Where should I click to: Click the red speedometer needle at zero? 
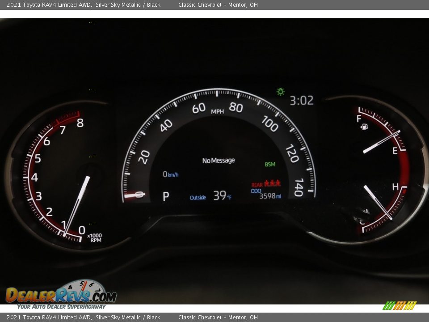click(x=135, y=195)
